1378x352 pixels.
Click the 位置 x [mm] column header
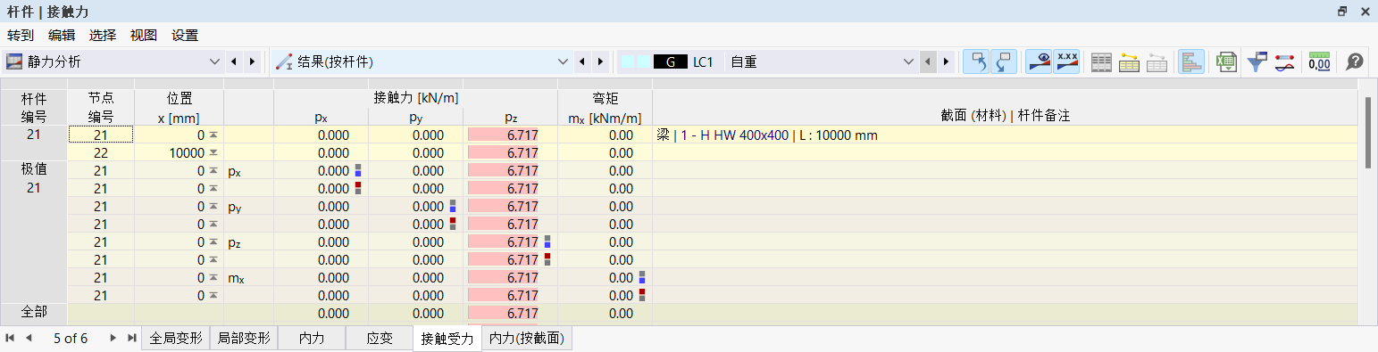coord(179,107)
